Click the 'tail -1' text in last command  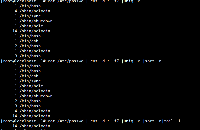tap(172, 121)
